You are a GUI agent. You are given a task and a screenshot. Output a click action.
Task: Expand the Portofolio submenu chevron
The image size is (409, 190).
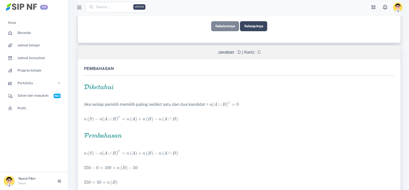tap(59, 83)
